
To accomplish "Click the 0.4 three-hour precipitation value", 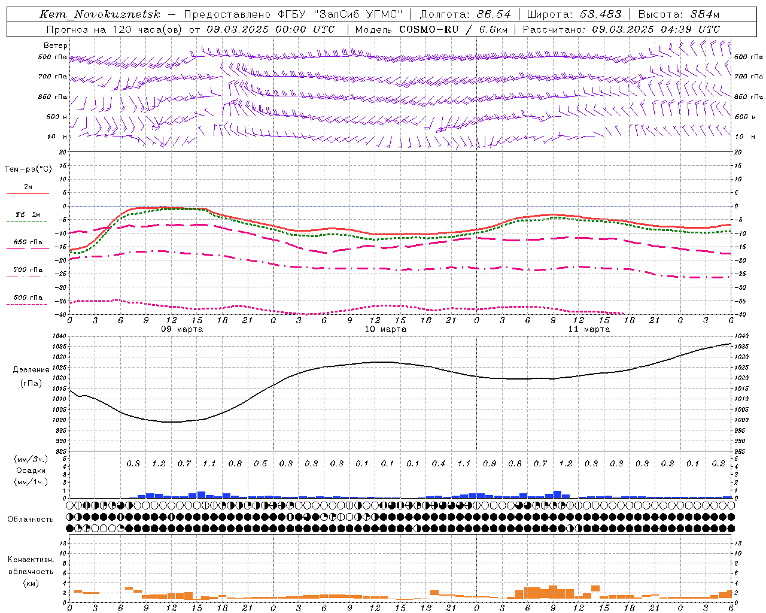I will click(x=439, y=463).
